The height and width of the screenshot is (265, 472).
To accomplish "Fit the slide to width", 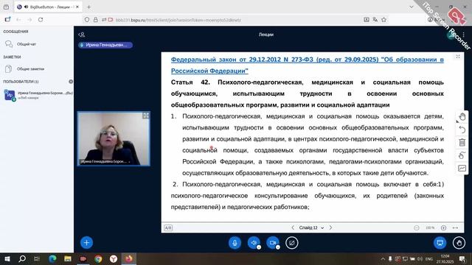I will [456, 227].
